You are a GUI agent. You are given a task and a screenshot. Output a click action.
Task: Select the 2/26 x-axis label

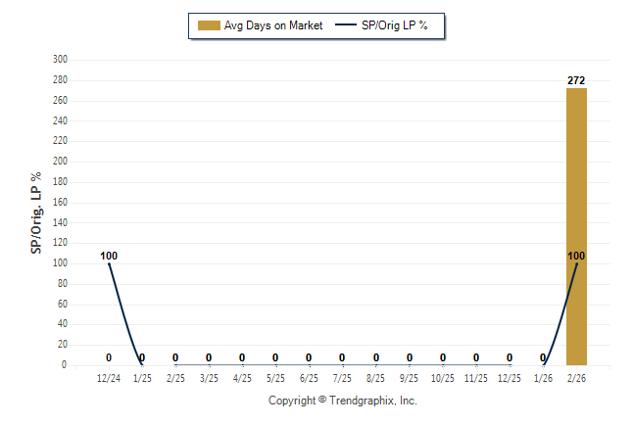coord(576,379)
